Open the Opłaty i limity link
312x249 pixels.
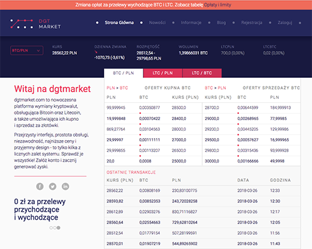click(x=218, y=5)
